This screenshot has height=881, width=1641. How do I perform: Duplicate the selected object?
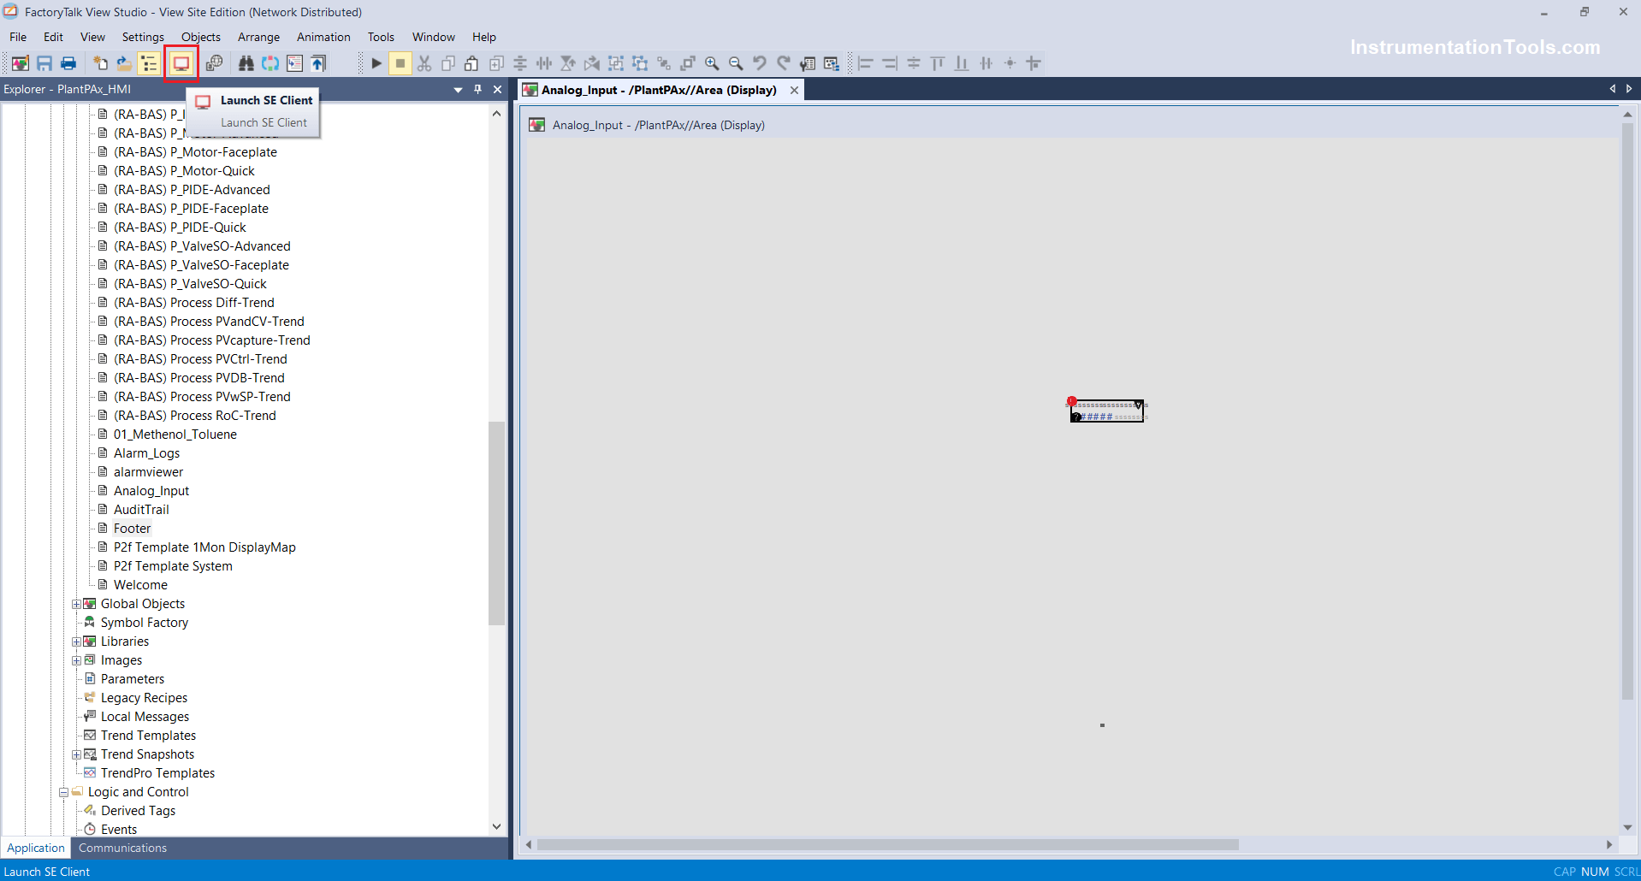(496, 63)
